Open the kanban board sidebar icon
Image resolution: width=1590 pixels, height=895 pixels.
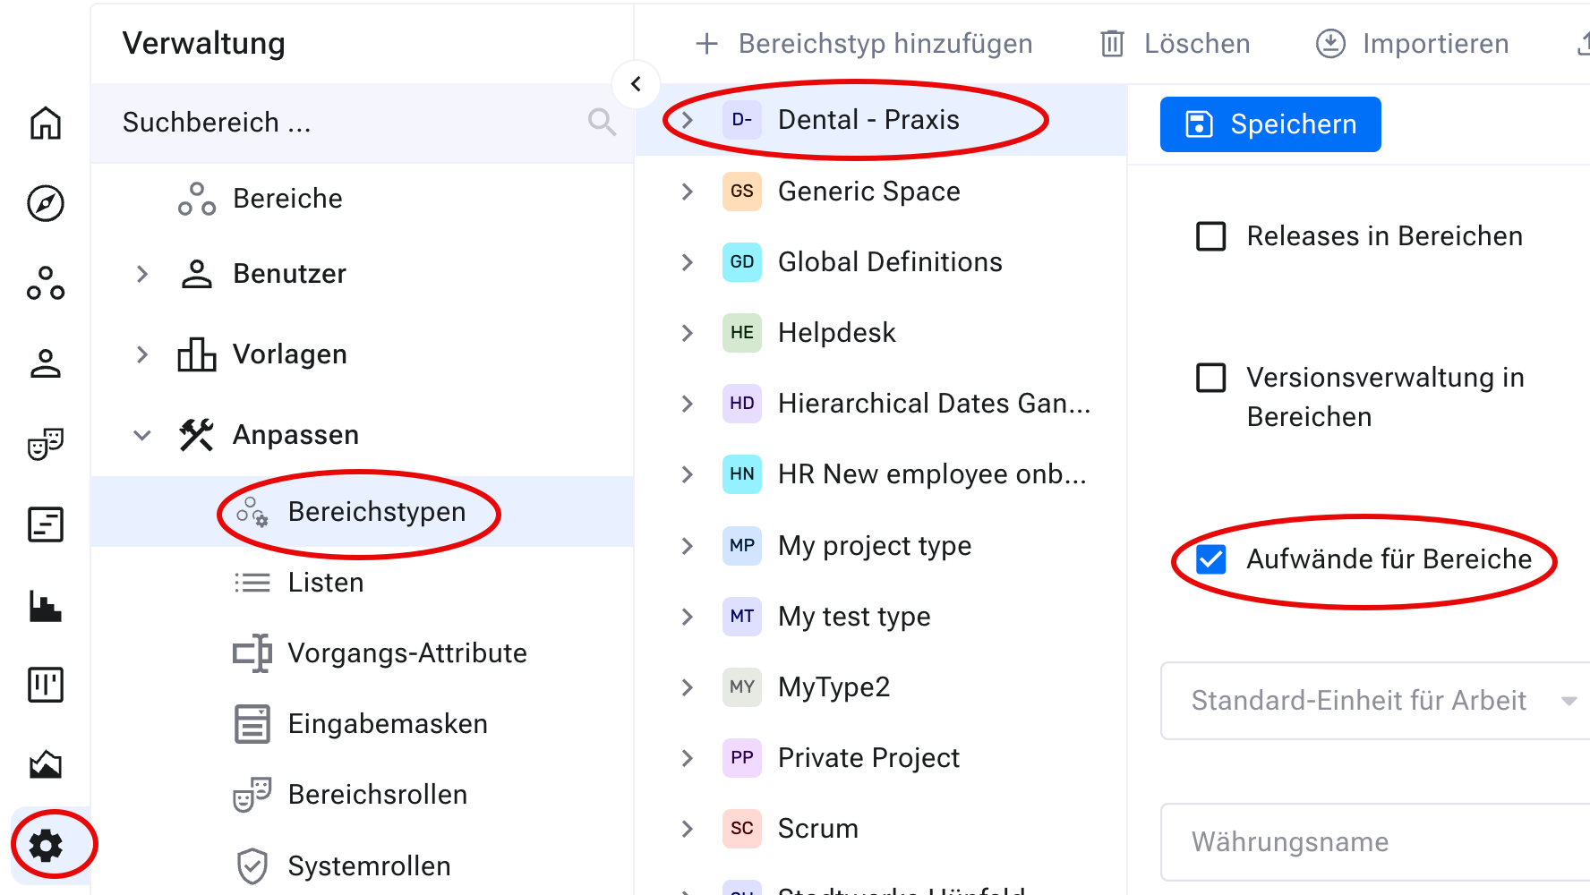(46, 686)
